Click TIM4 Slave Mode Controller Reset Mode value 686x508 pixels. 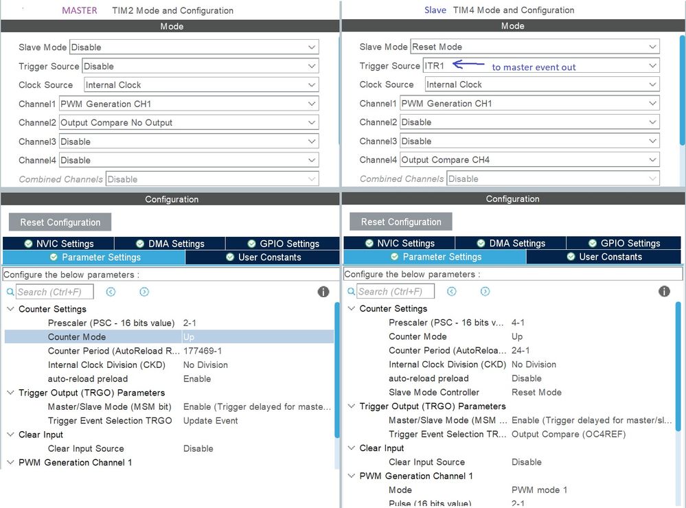click(x=536, y=393)
